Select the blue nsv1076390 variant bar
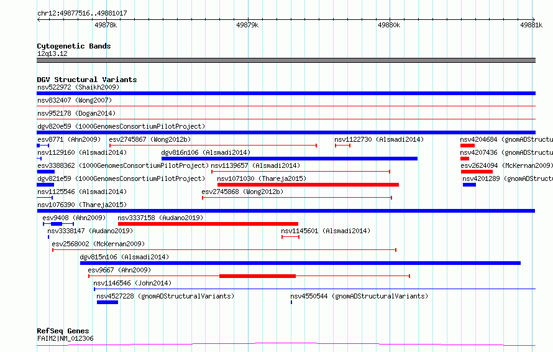Screen dimensions: 553x352 286,211
